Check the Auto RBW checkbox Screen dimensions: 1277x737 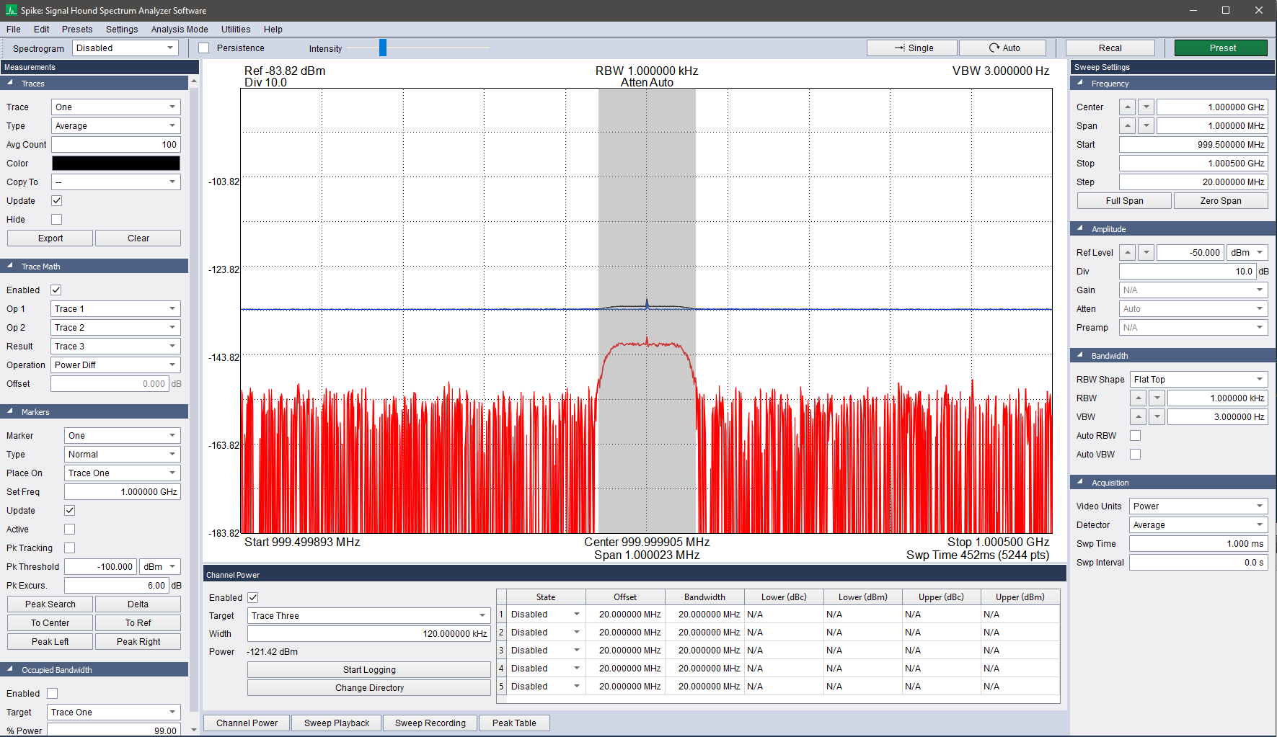coord(1136,436)
